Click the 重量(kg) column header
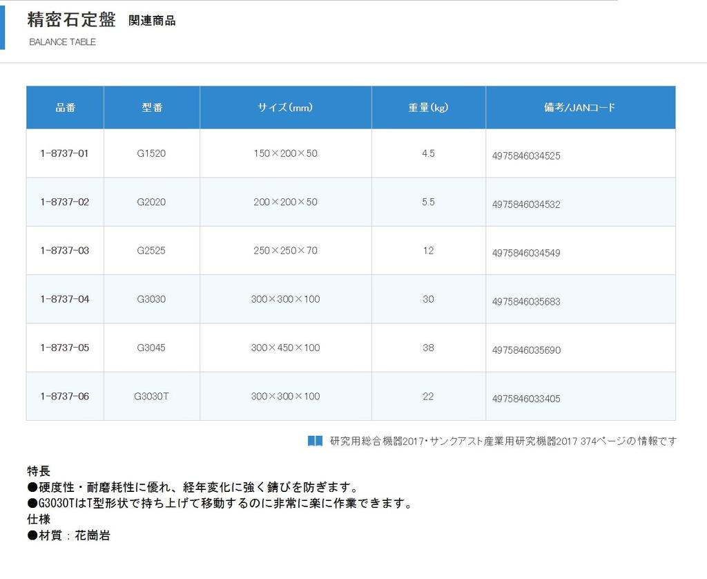This screenshot has height=579, width=707. point(428,108)
